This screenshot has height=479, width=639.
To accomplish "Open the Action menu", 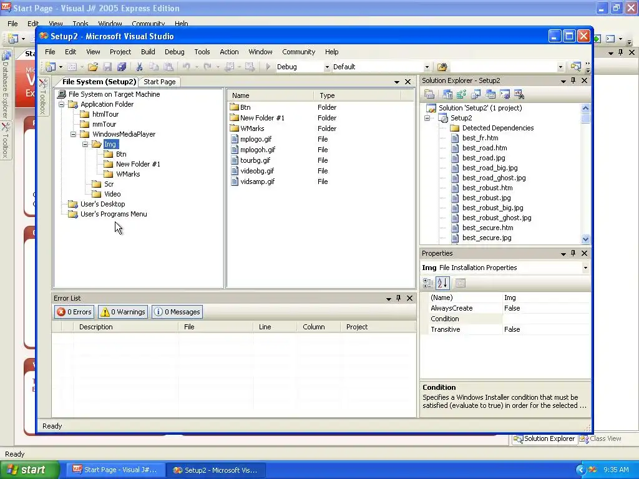I will point(229,52).
